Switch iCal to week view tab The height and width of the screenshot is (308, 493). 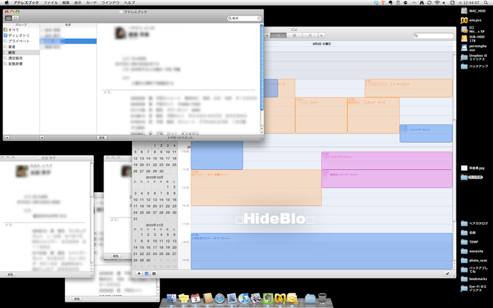pos(295,36)
